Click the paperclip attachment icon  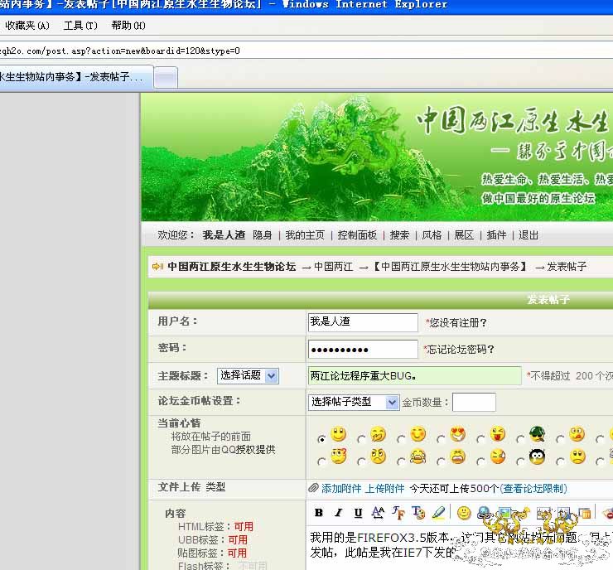313,488
